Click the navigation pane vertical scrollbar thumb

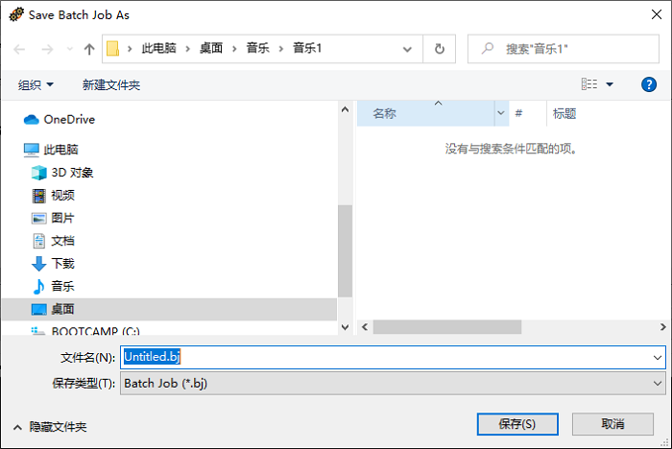click(345, 251)
